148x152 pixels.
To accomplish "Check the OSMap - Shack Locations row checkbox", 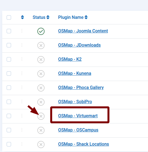I will [x=9, y=144].
